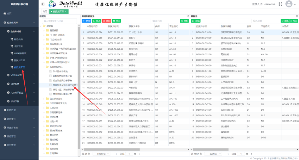Expand the 门（急）诊病历 folder arrow

[44, 35]
